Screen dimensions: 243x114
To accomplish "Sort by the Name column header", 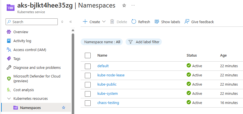I will [x=102, y=55].
